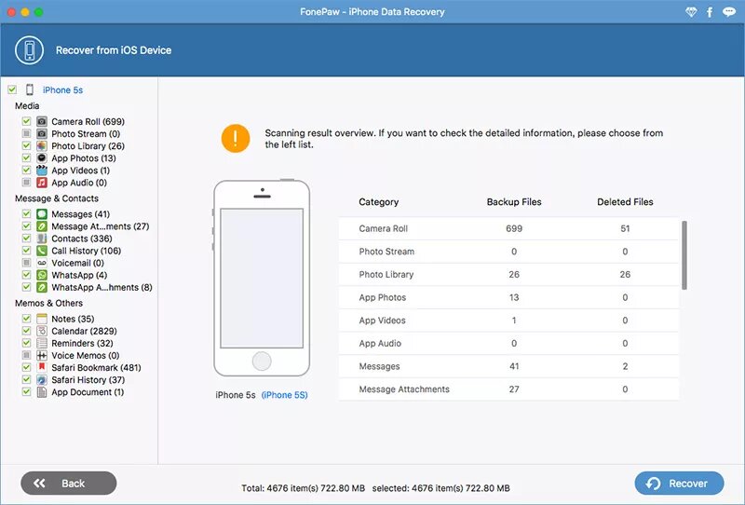Click the Photo Stream icon
The height and width of the screenshot is (505, 745).
point(42,133)
